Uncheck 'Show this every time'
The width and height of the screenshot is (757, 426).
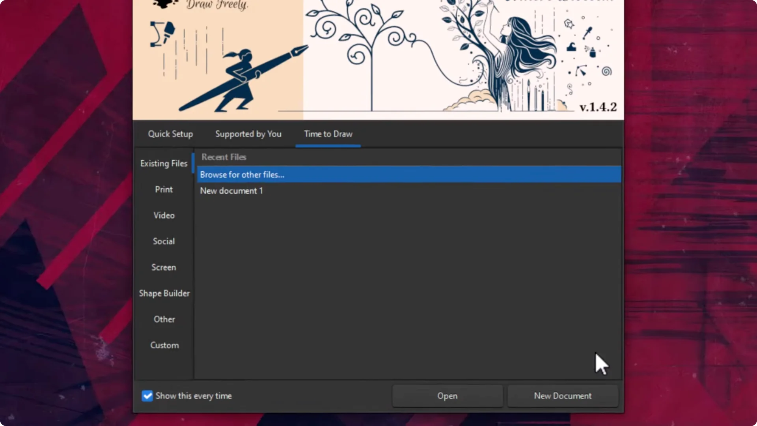pyautogui.click(x=147, y=396)
